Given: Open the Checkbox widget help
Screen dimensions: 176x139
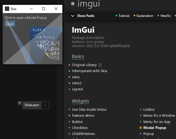Looking at the screenshot, I should [x=80, y=128].
